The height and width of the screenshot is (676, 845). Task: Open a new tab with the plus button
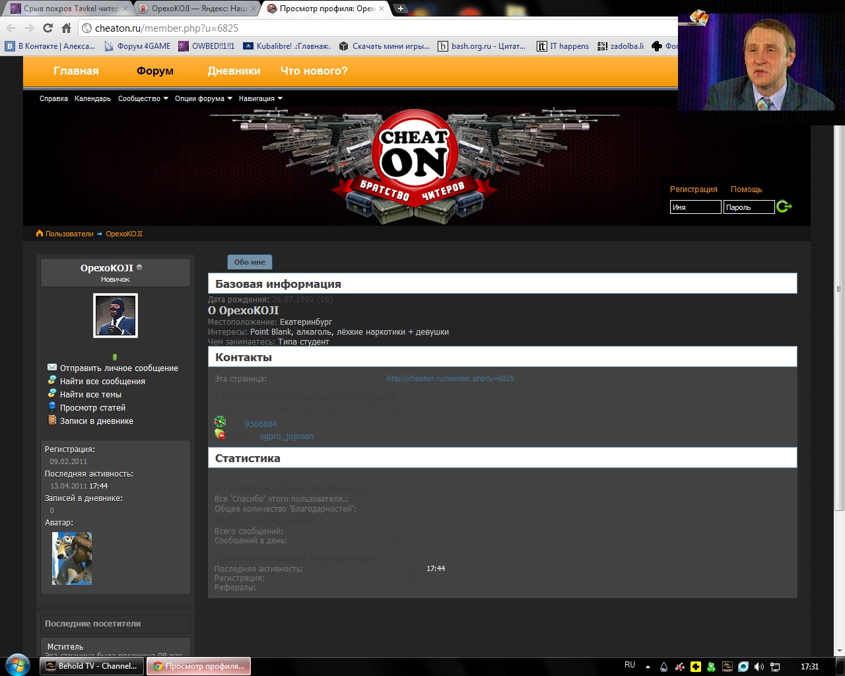click(401, 9)
